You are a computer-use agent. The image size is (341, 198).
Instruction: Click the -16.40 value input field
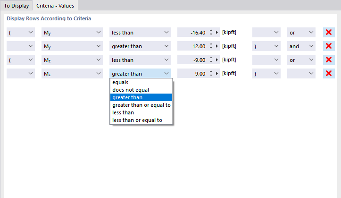[192, 33]
